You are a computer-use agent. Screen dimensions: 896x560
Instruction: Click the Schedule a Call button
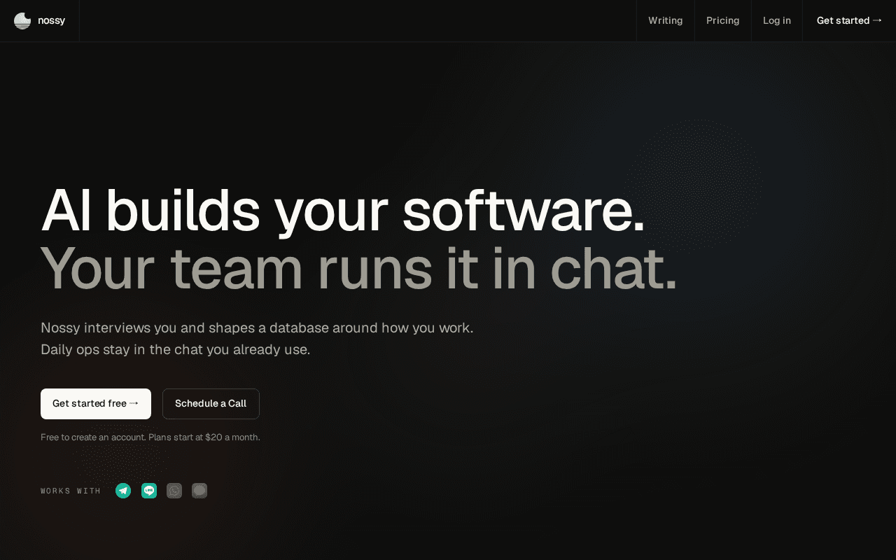coord(211,404)
